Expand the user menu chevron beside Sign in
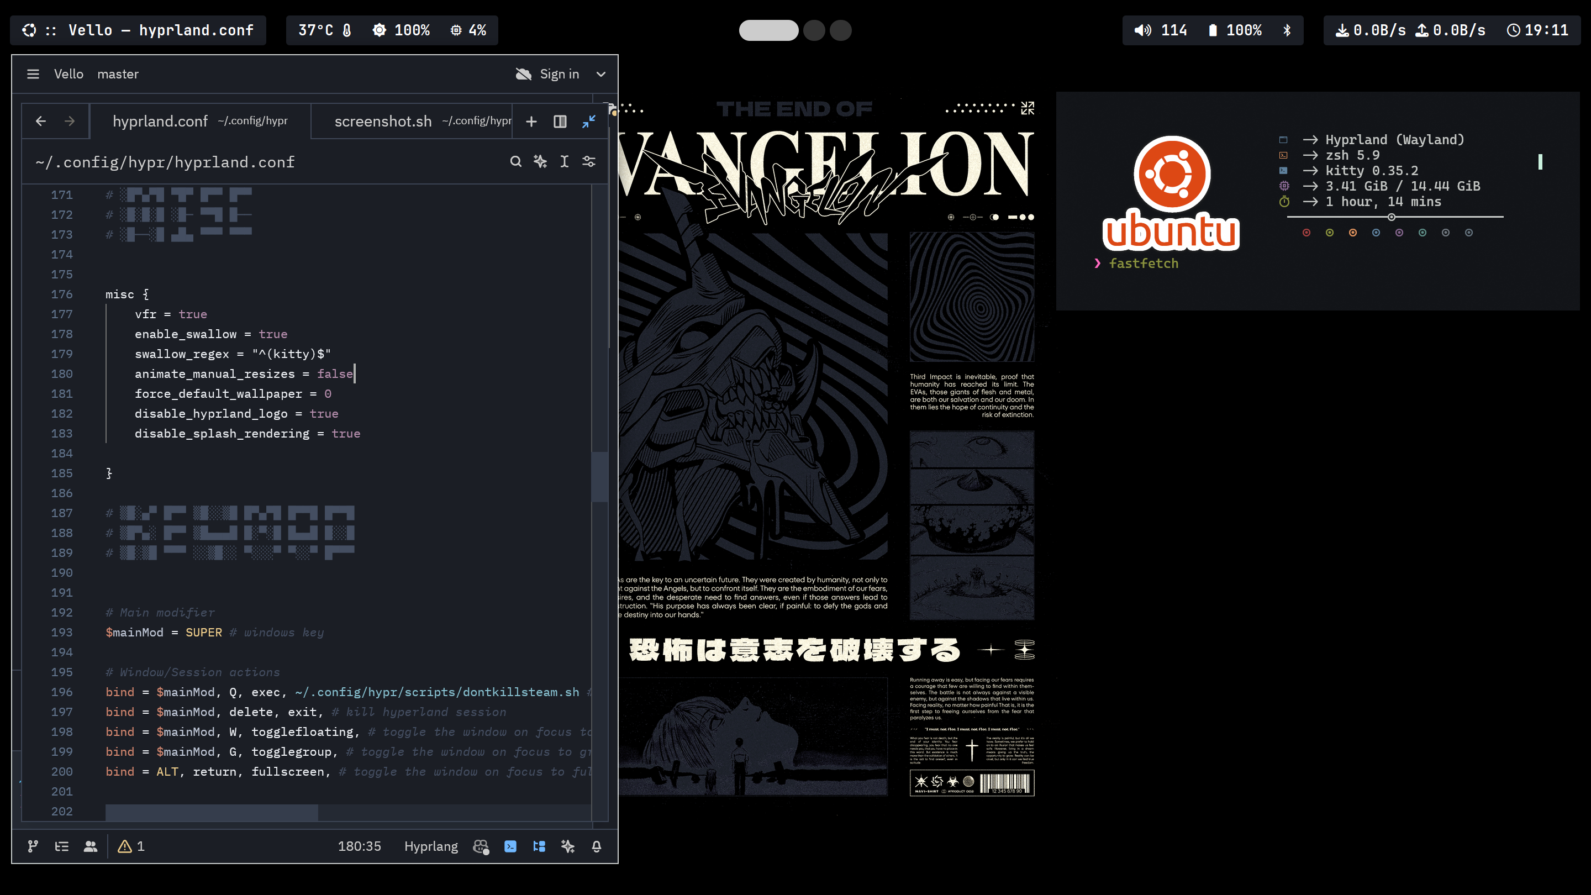Screen dimensions: 1591x895 pyautogui.click(x=601, y=74)
